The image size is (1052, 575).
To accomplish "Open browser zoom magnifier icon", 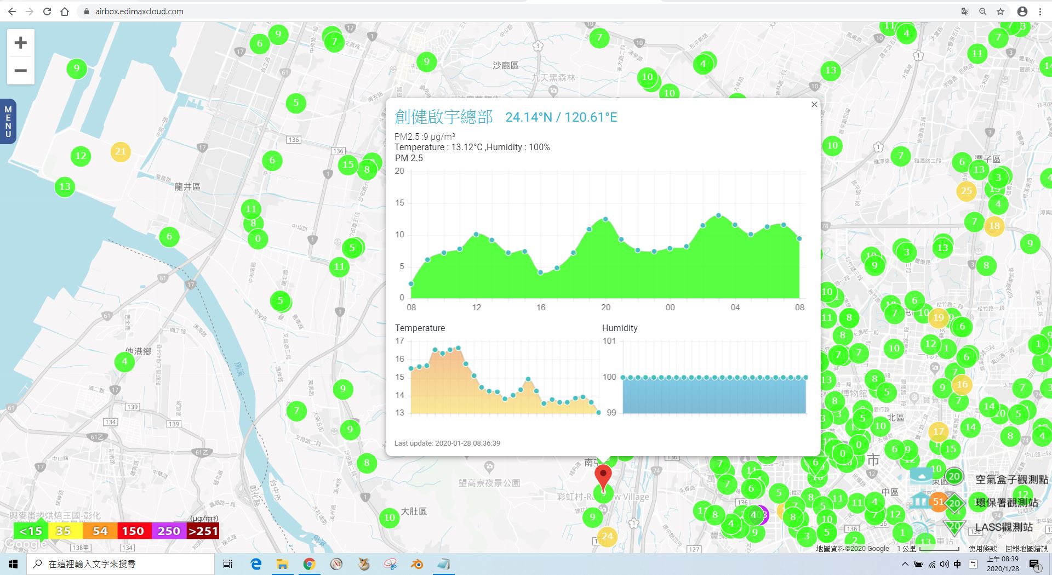I will [x=983, y=12].
